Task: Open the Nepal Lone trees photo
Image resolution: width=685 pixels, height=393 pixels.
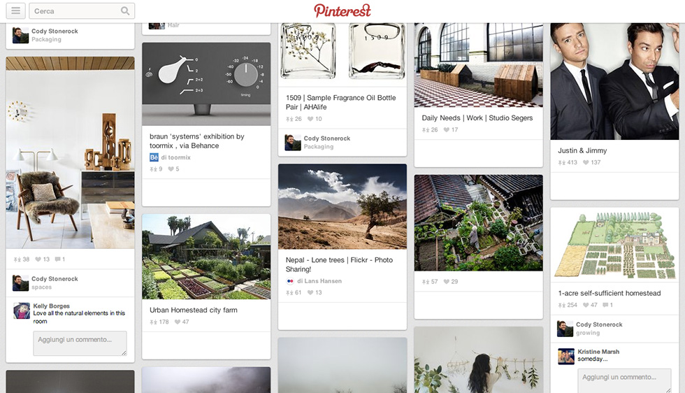Action: pyautogui.click(x=342, y=207)
